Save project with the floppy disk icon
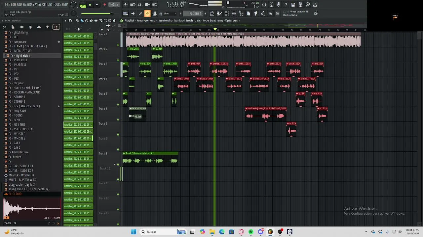This screenshot has width=423, height=237. coord(293,5)
